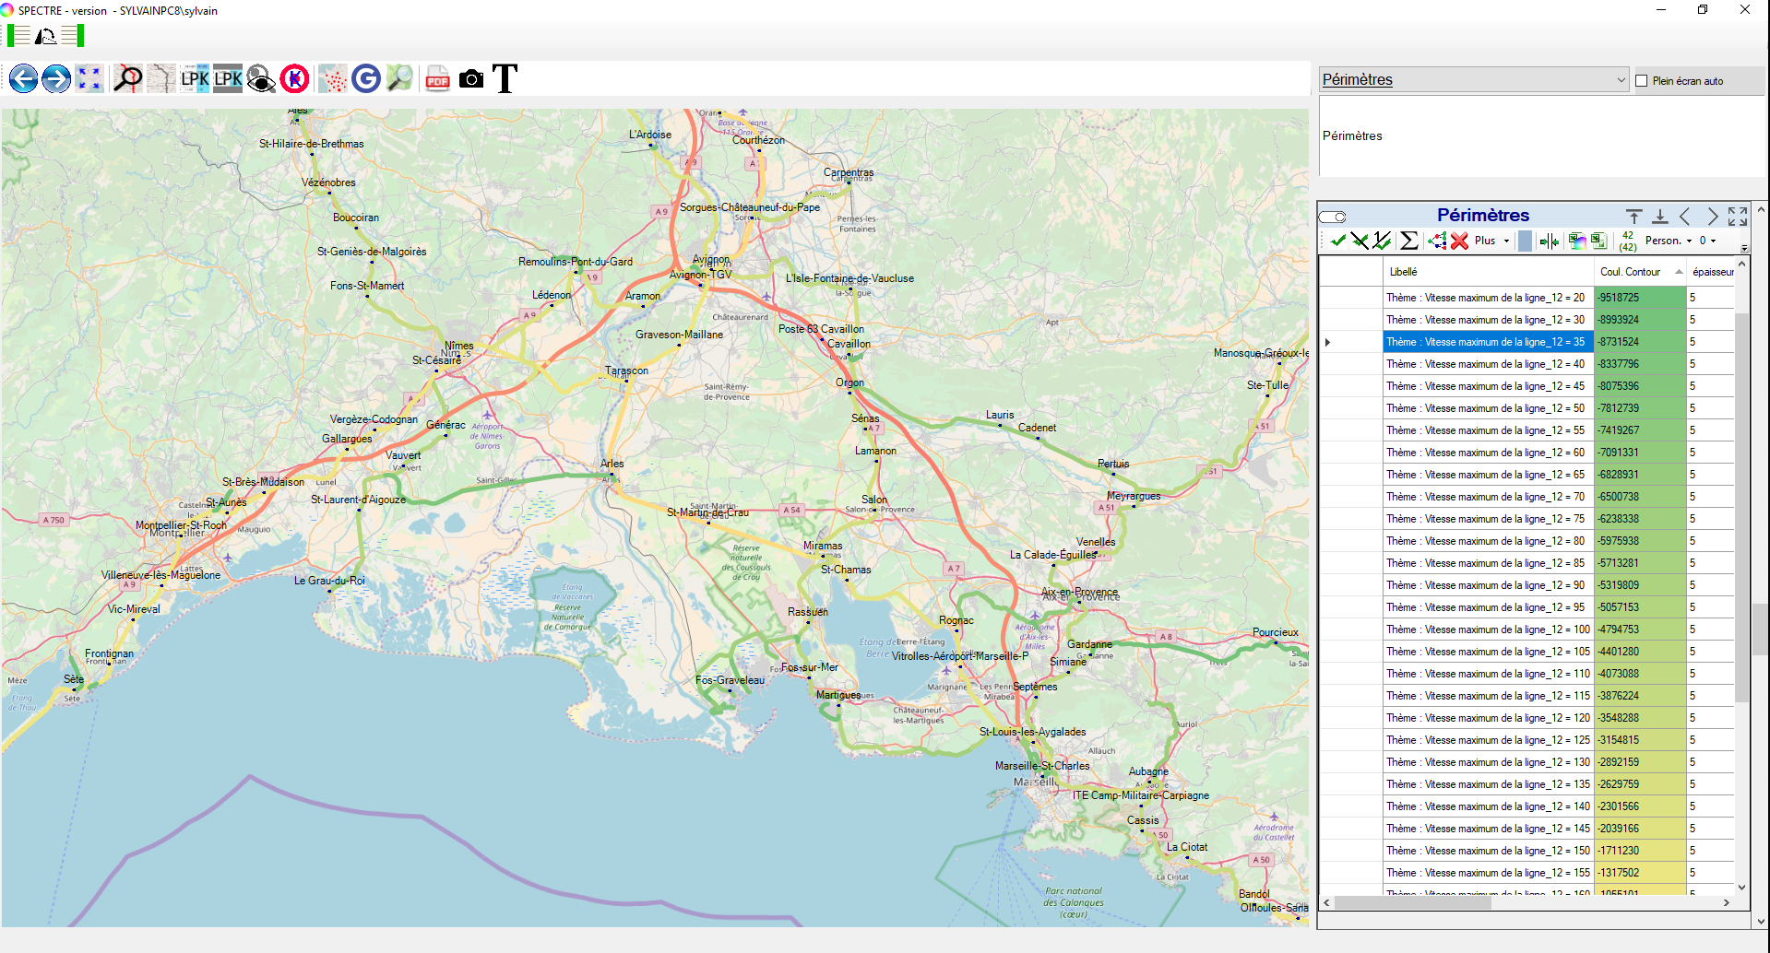Toggle the switch beside Périmètres panel title
The width and height of the screenshot is (1770, 953).
1333,217
